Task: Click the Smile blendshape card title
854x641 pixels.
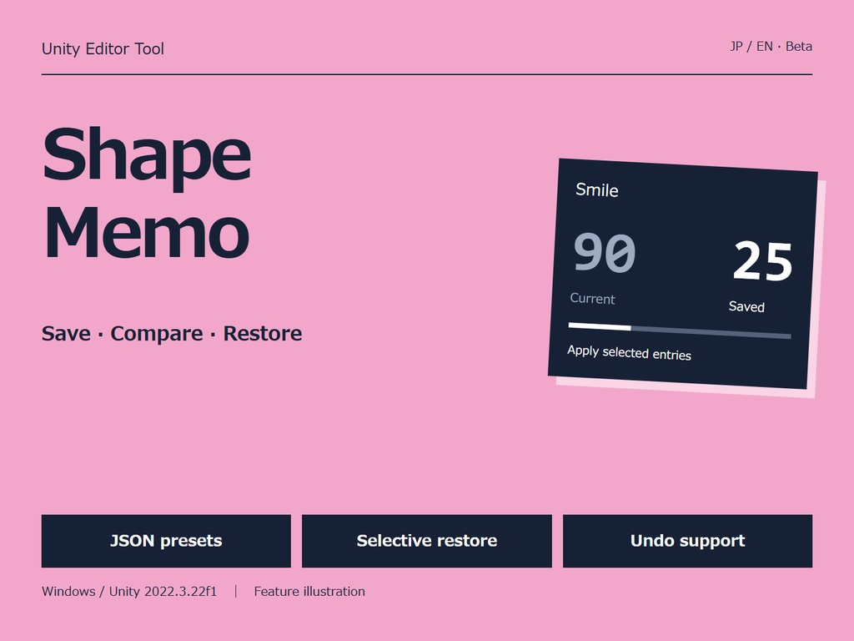Action: point(597,189)
